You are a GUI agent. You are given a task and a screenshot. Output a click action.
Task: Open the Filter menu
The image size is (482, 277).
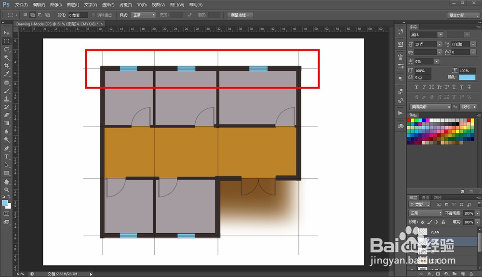(125, 5)
